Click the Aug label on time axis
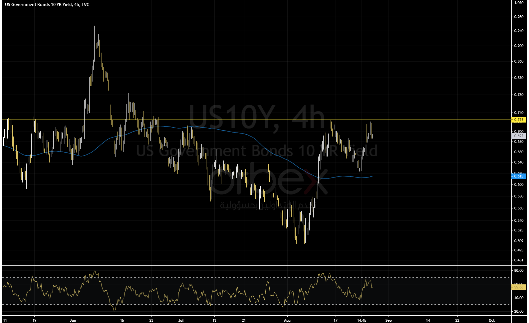The height and width of the screenshot is (323, 529). [287, 320]
